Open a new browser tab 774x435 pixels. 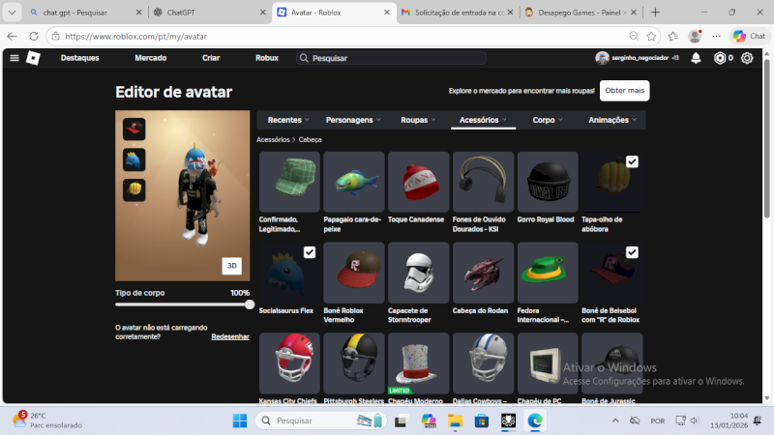point(655,13)
